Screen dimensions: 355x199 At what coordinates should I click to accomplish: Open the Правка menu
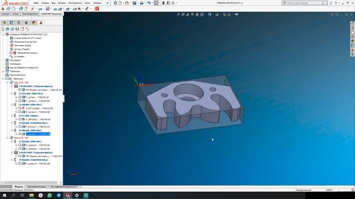[x=45, y=3]
